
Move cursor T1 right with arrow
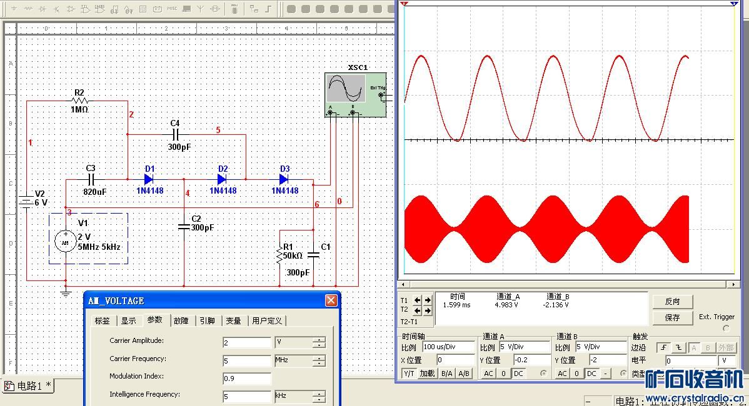[x=428, y=300]
